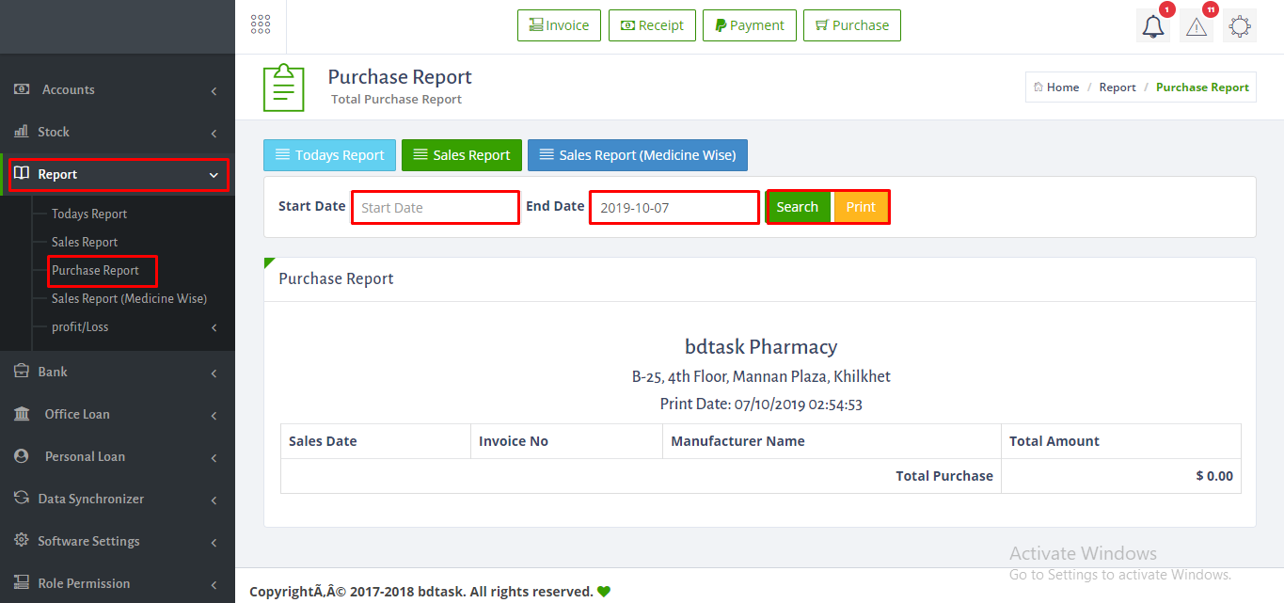Expand the Data Synchronizer menu arrow

[x=214, y=500]
